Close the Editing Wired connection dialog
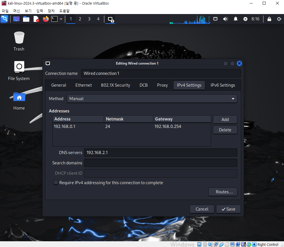 239,63
